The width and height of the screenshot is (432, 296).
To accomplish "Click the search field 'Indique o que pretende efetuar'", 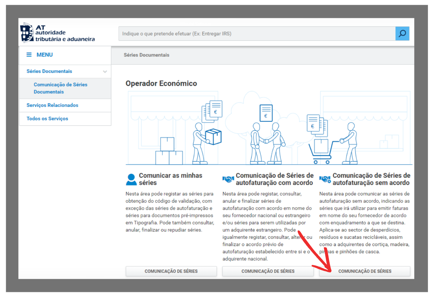I will point(257,34).
